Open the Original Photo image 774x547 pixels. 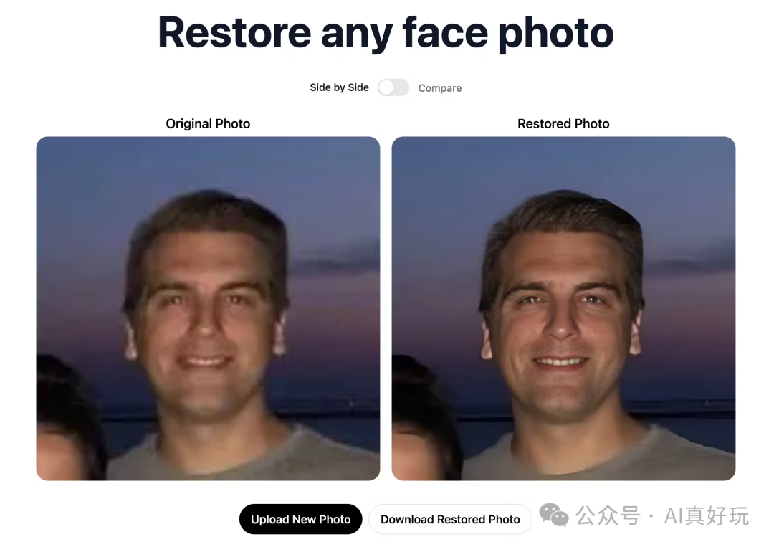tap(208, 308)
